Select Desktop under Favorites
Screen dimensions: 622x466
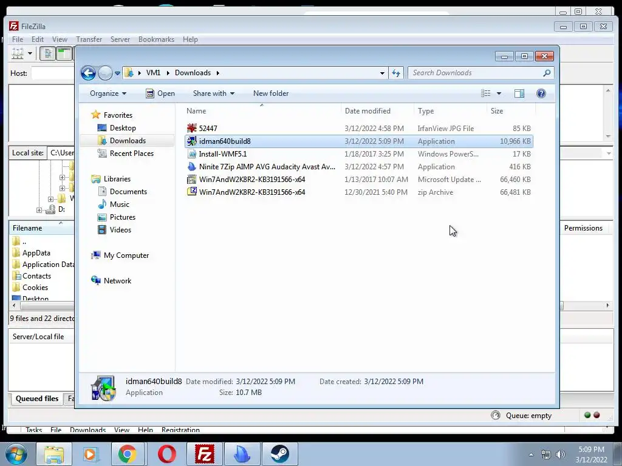point(123,128)
